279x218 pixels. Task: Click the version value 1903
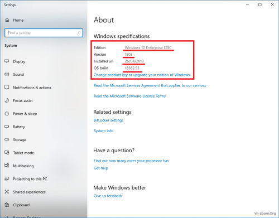[128, 55]
